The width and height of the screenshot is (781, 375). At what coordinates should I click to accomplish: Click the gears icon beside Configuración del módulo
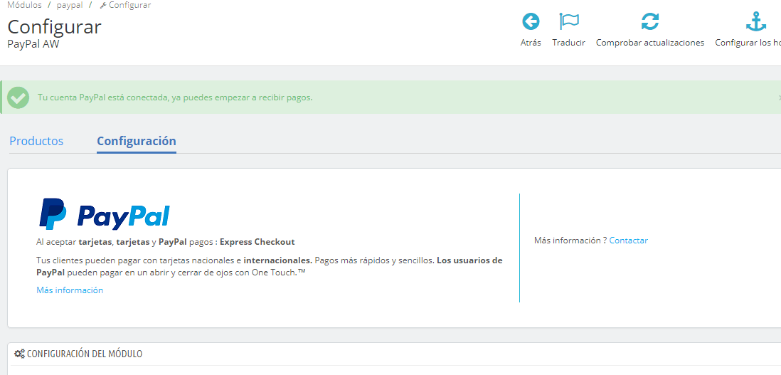(x=19, y=354)
